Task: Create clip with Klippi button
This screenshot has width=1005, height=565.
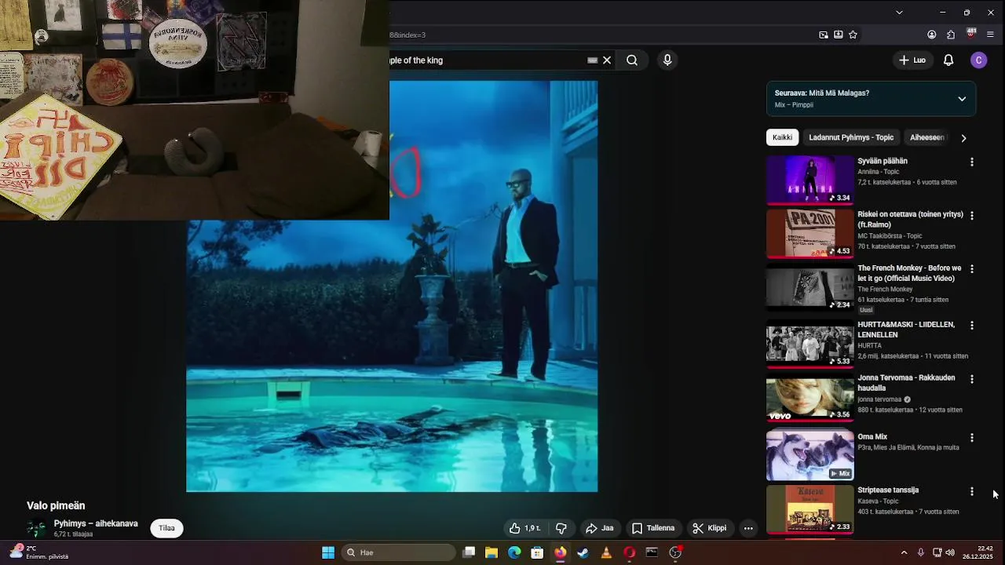Action: [709, 528]
